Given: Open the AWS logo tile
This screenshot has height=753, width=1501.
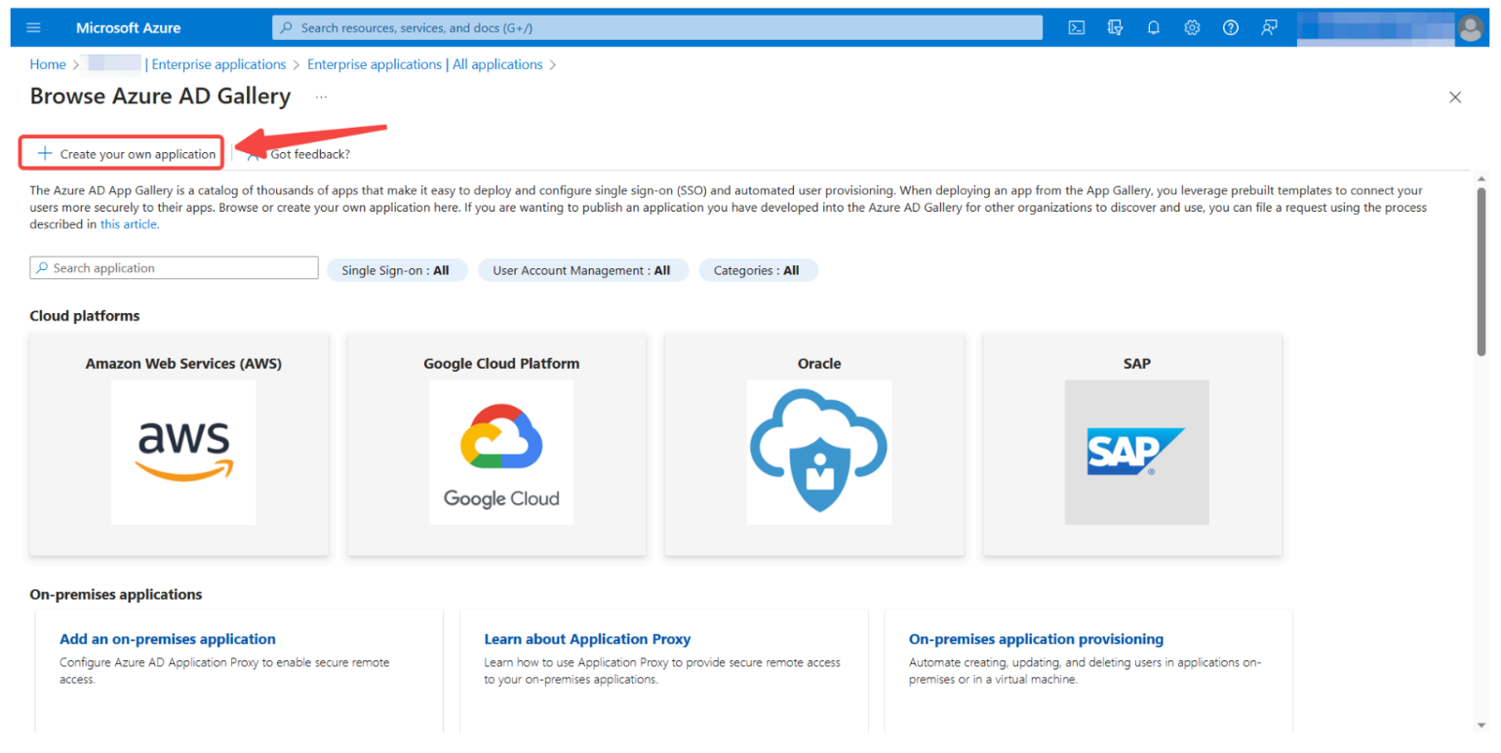Looking at the screenshot, I should [183, 453].
